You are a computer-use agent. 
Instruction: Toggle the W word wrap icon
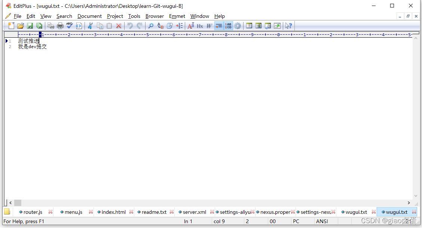(x=210, y=26)
